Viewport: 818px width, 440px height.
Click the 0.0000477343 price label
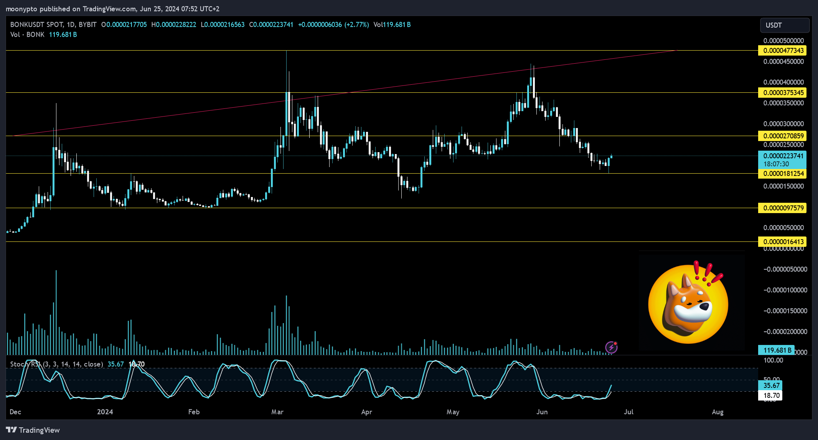click(x=782, y=51)
